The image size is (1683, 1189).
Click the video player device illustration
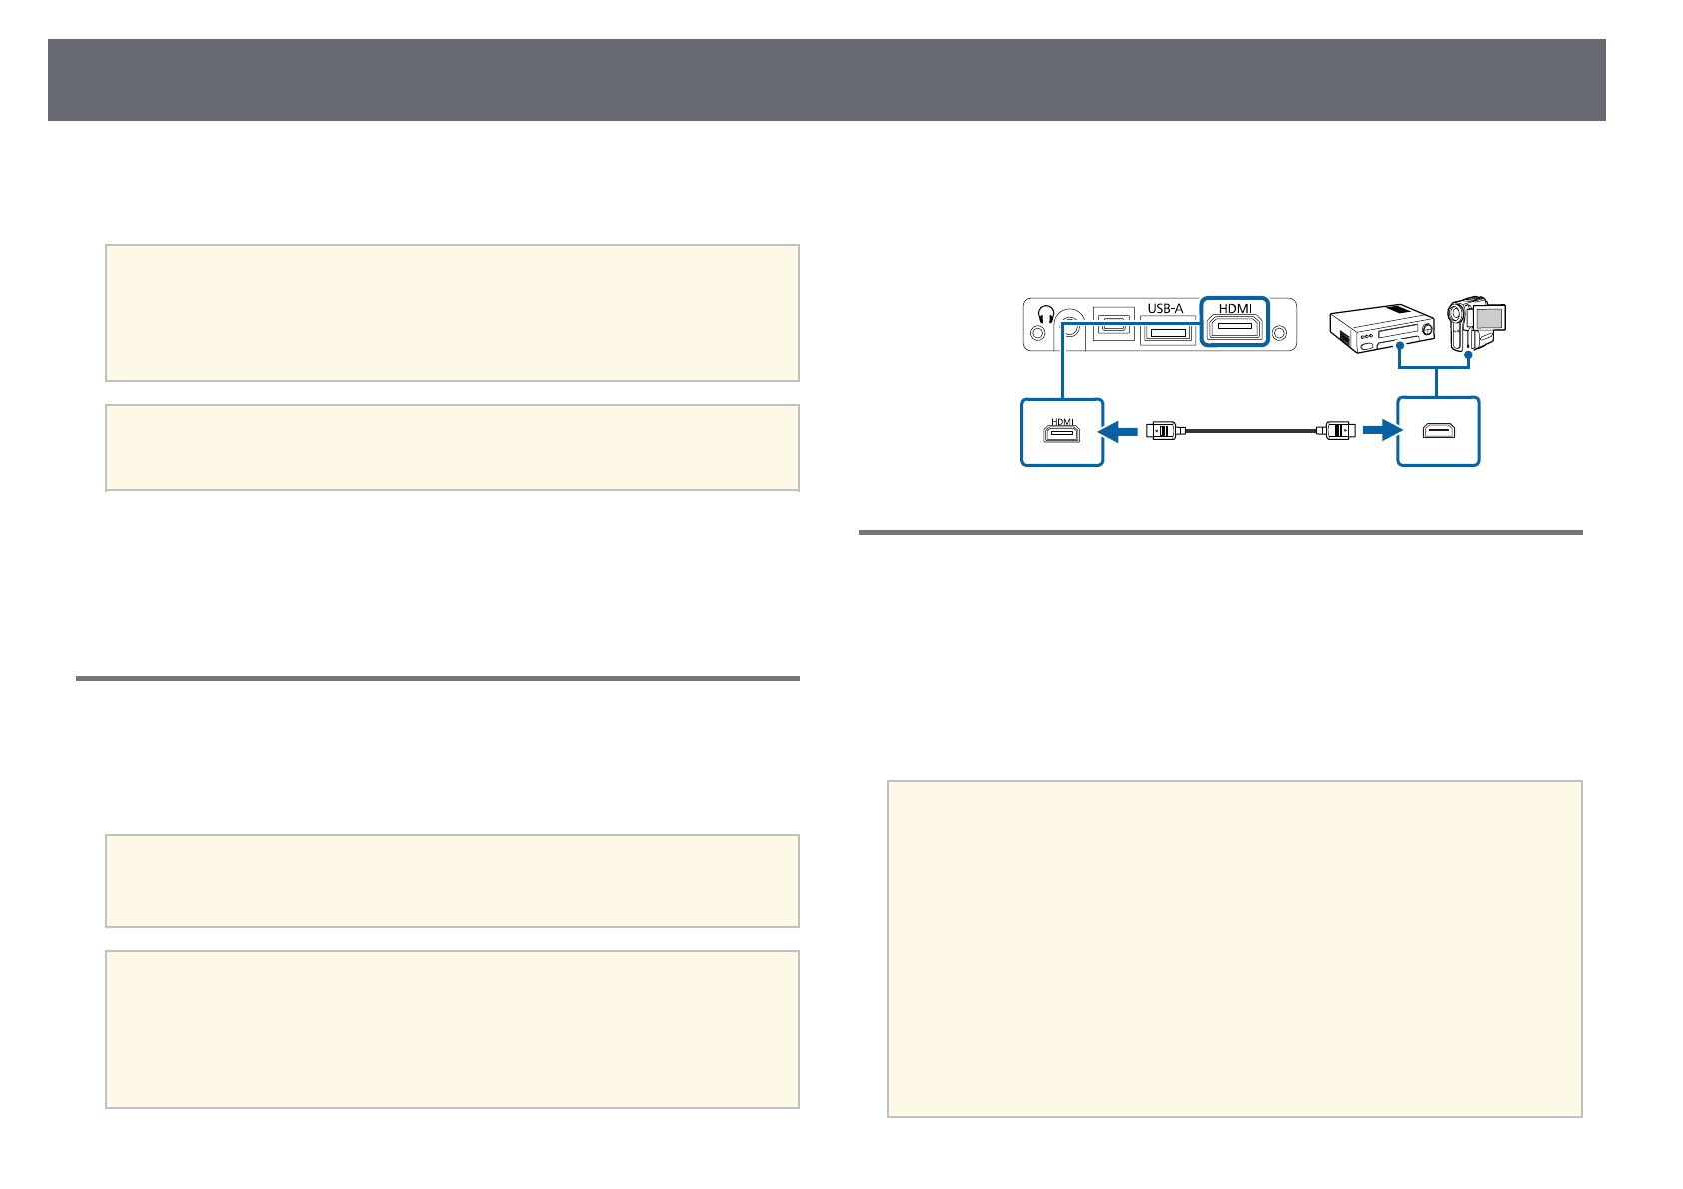1381,328
